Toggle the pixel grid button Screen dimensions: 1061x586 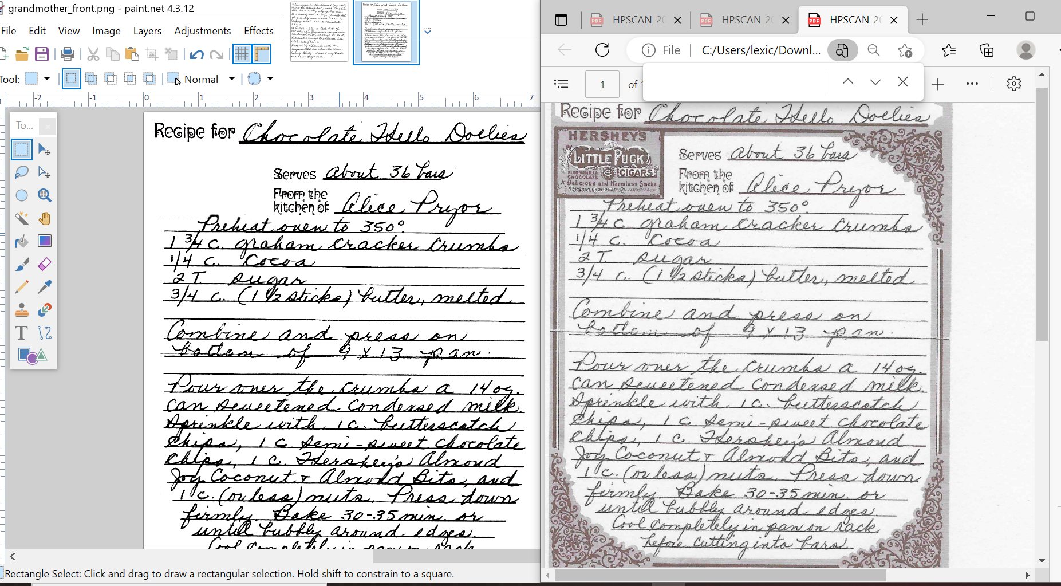coord(242,54)
